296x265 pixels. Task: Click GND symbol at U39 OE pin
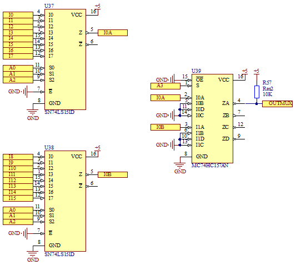click(x=165, y=79)
